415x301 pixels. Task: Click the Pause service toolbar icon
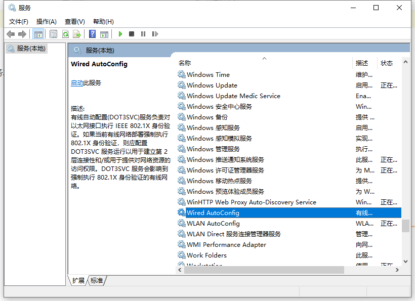(x=143, y=34)
